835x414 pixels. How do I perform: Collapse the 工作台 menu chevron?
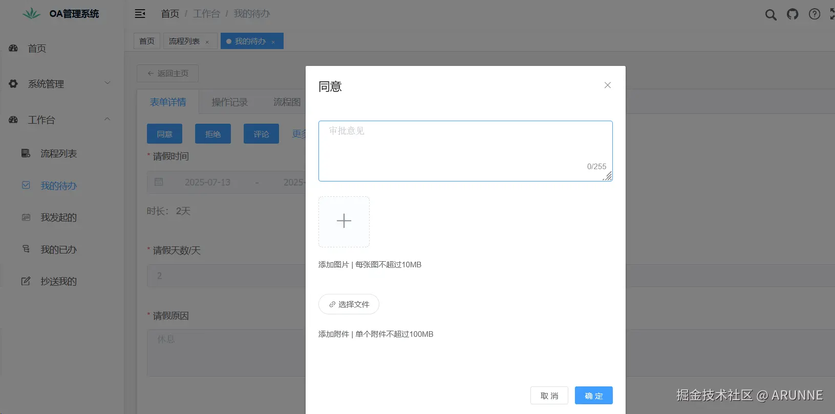(x=108, y=119)
